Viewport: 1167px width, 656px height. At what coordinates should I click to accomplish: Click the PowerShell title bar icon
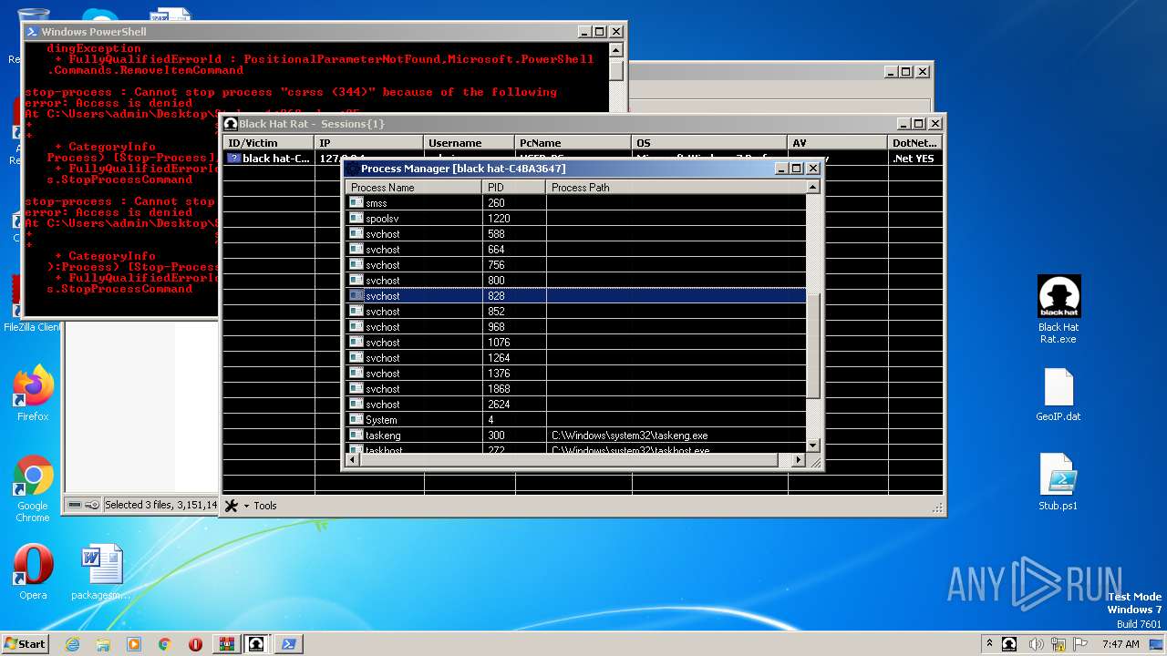pos(32,32)
